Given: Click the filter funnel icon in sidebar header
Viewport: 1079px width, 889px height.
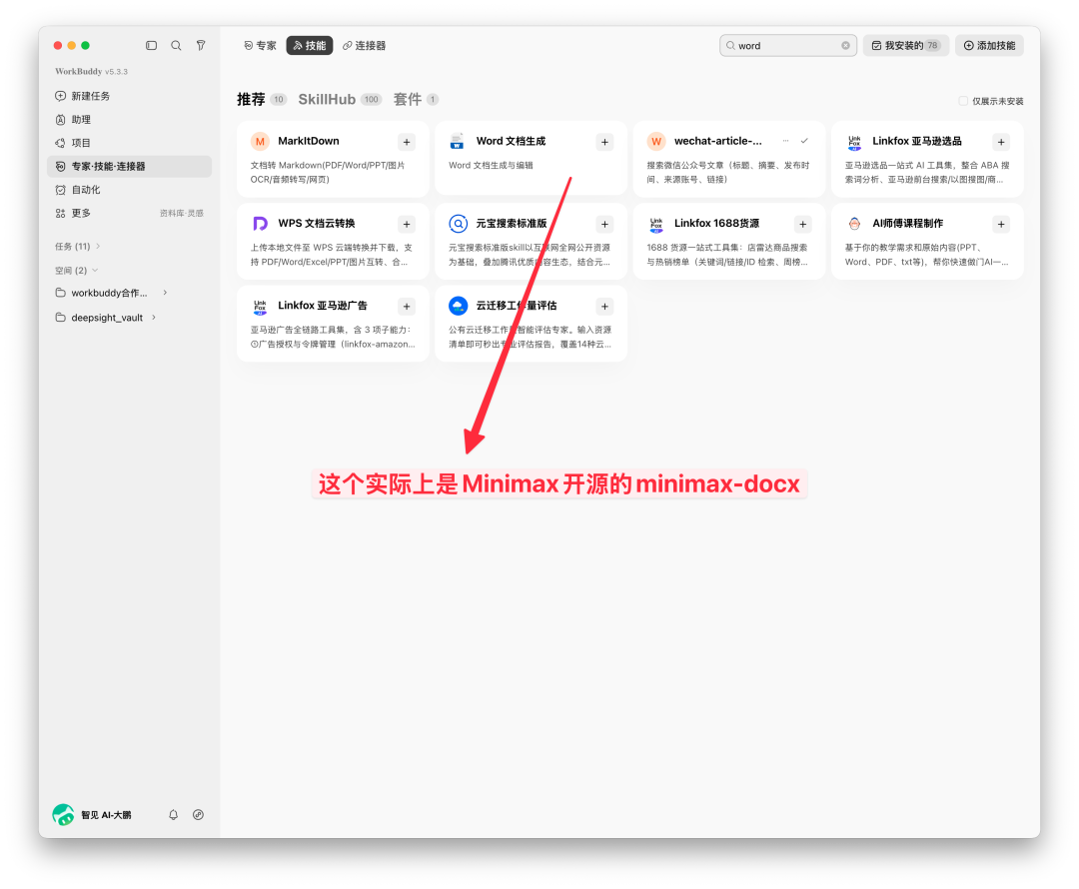Looking at the screenshot, I should (x=201, y=45).
